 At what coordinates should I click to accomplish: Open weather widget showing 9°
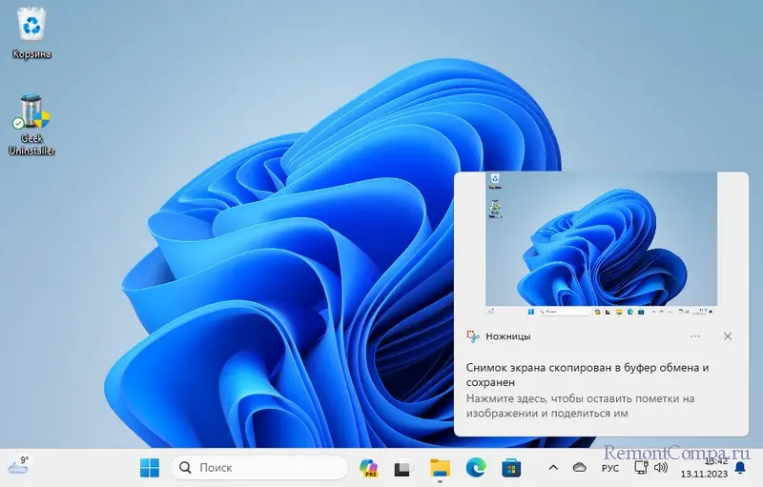pos(19,465)
